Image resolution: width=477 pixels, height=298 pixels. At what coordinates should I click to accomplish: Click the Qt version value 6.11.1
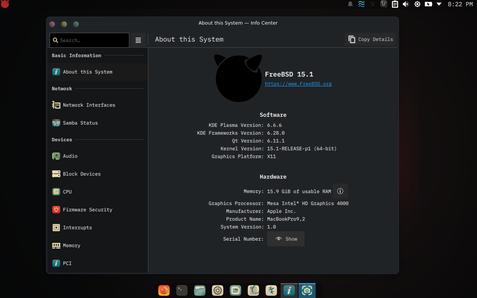[276, 141]
